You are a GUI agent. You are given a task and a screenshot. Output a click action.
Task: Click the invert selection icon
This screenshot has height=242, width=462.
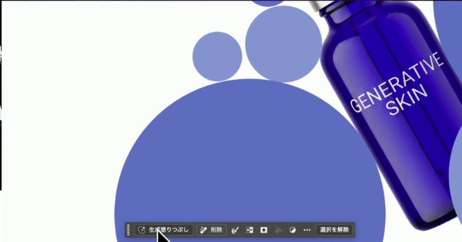click(249, 230)
